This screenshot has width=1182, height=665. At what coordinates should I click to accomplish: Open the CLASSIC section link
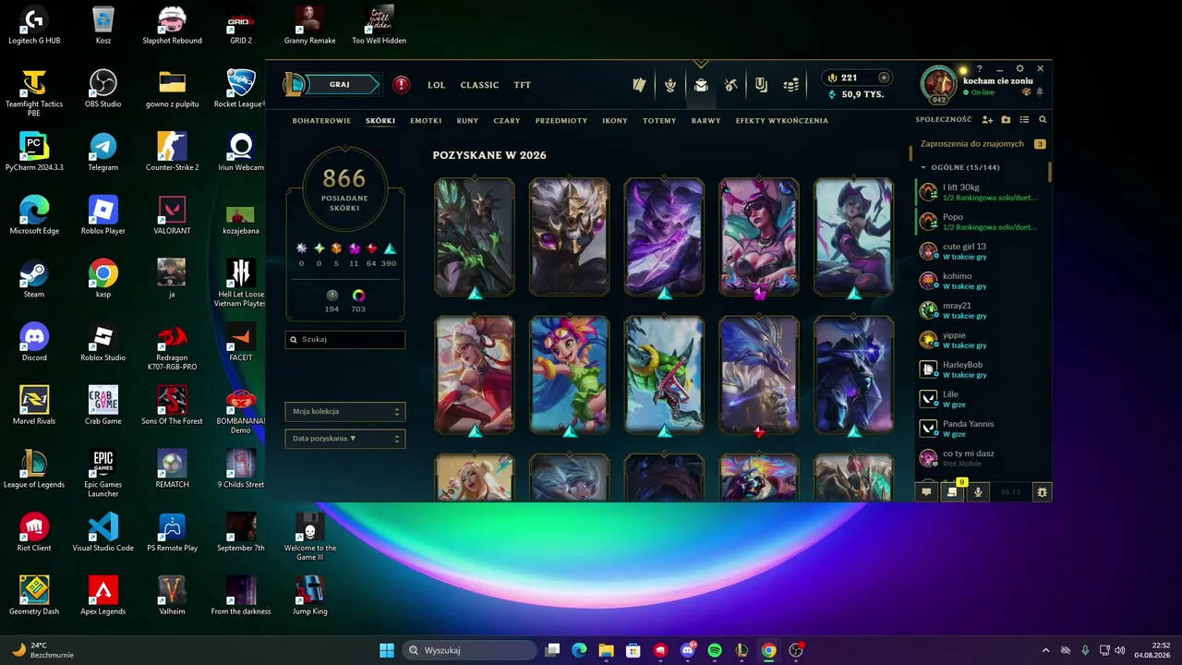tap(479, 85)
